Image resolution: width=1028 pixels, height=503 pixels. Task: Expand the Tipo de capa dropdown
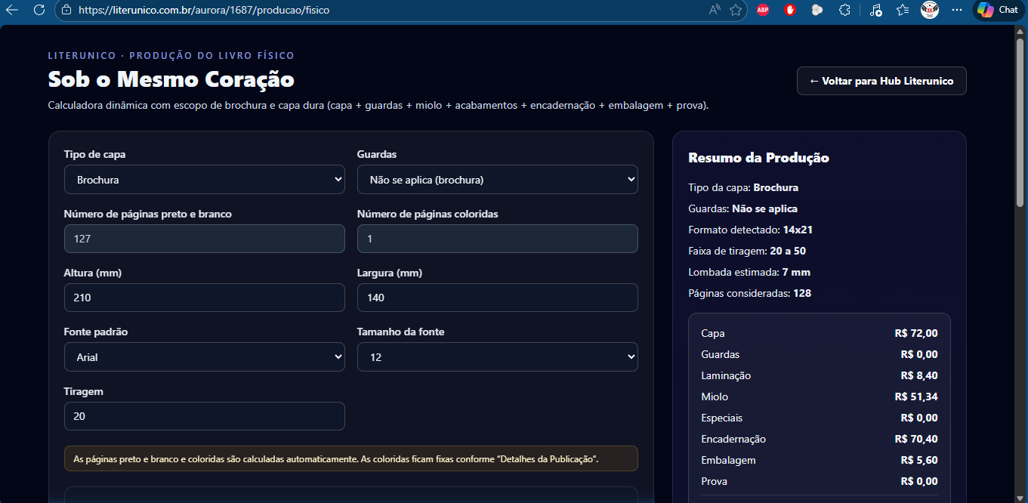[204, 180]
